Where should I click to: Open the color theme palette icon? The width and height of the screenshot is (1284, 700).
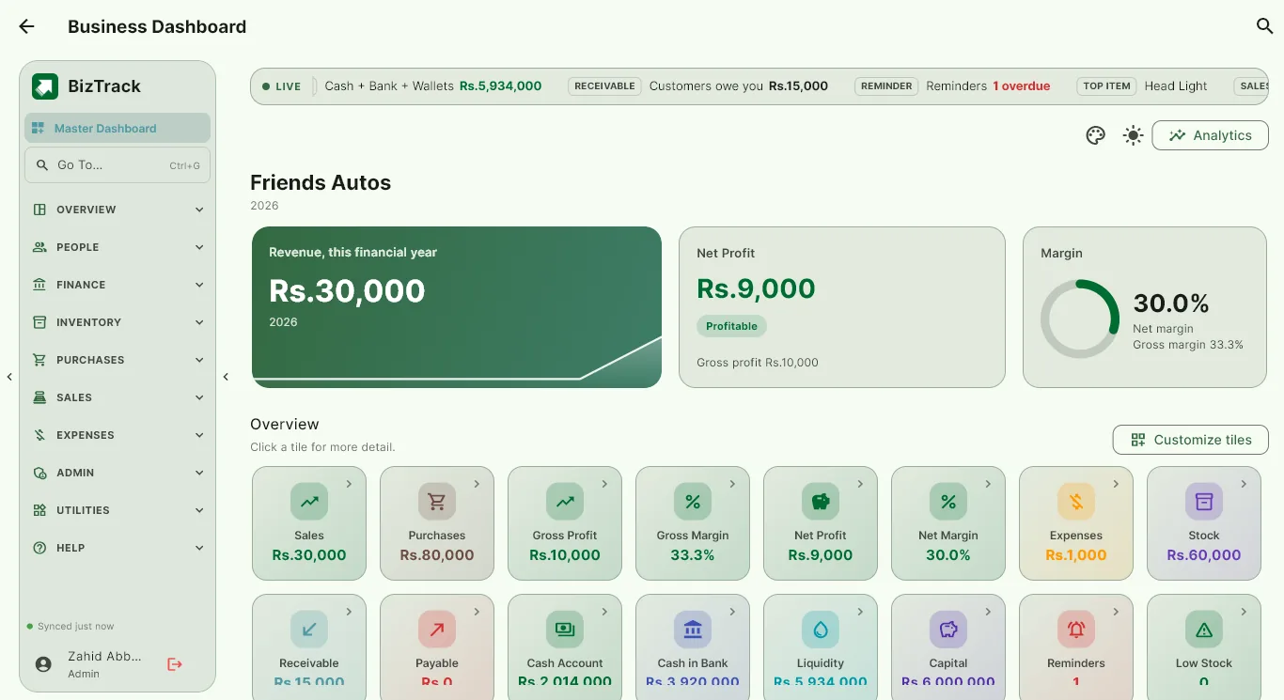coord(1095,135)
